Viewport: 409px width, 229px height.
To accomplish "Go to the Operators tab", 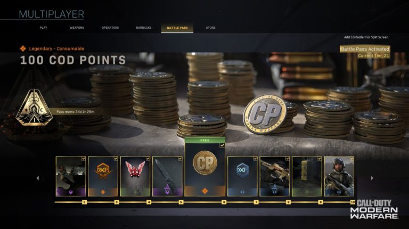I will 110,28.
